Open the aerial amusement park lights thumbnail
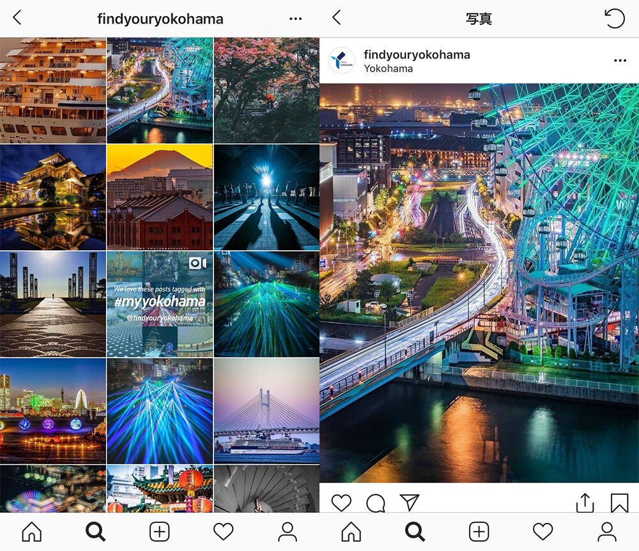The width and height of the screenshot is (639, 551). (x=53, y=488)
